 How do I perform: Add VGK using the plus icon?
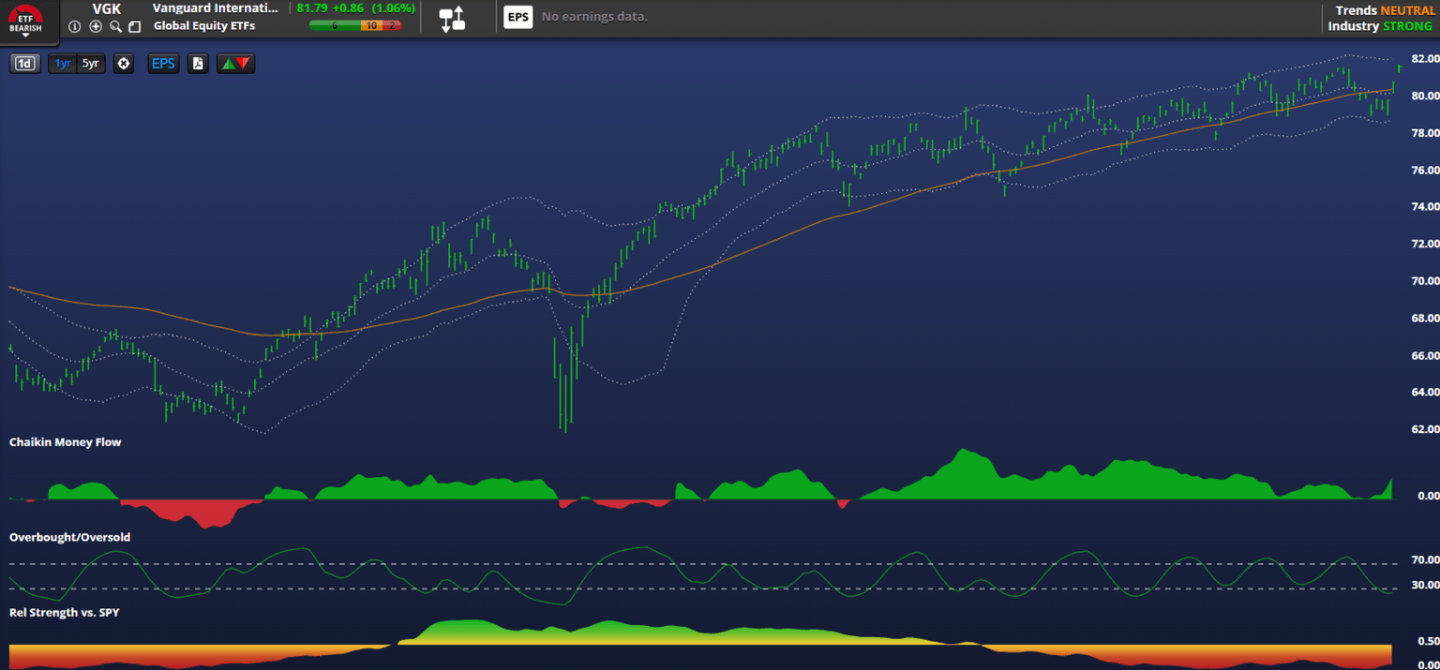point(96,26)
